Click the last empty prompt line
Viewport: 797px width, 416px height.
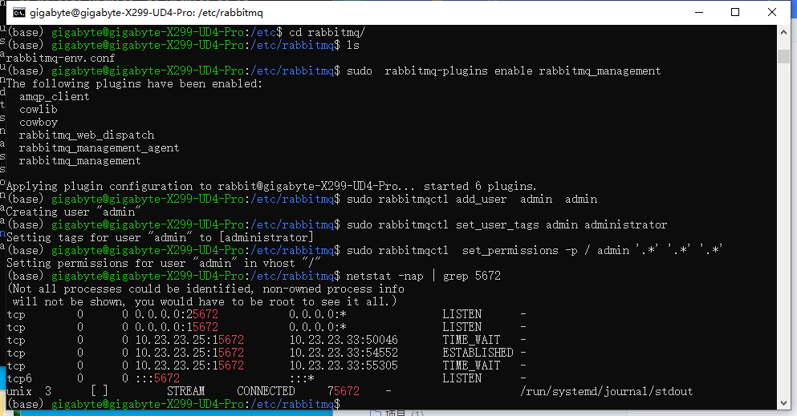[x=173, y=404]
